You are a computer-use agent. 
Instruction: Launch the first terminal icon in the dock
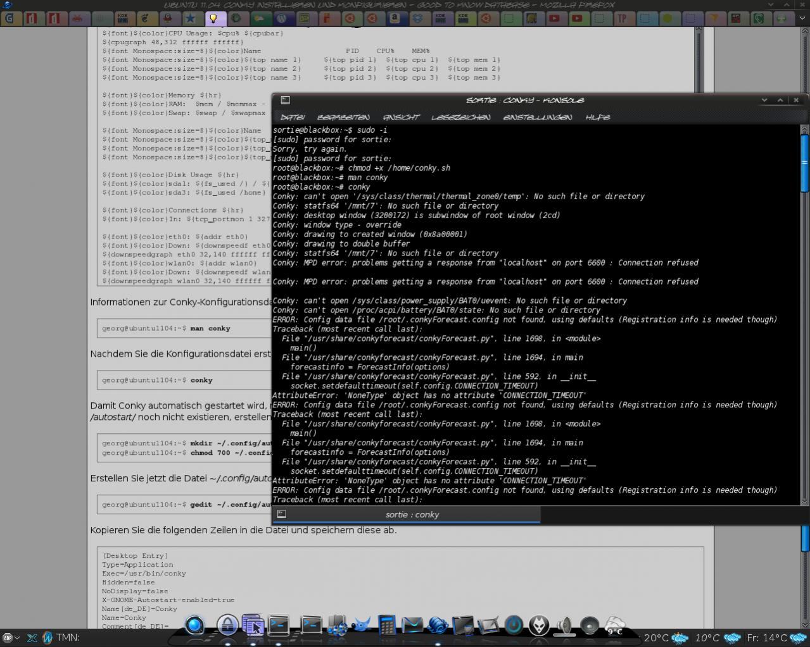pos(279,625)
